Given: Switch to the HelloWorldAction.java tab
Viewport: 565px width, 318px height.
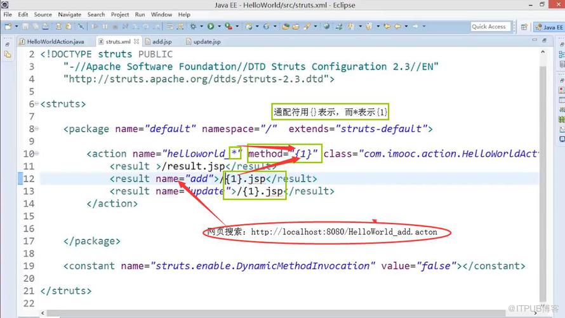Looking at the screenshot, I should pos(55,41).
